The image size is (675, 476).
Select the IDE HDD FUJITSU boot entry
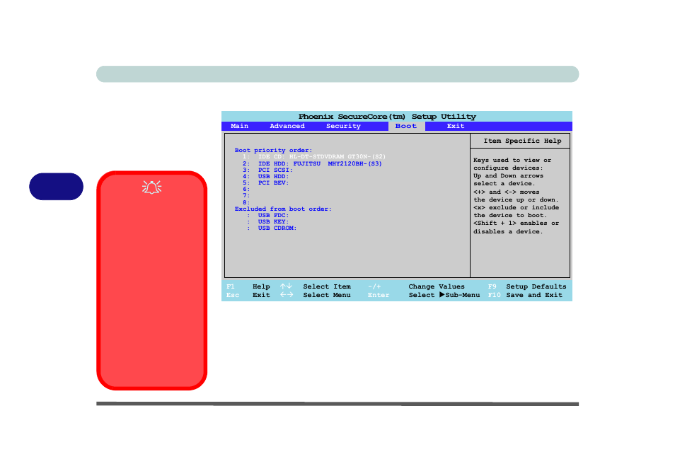click(x=311, y=163)
